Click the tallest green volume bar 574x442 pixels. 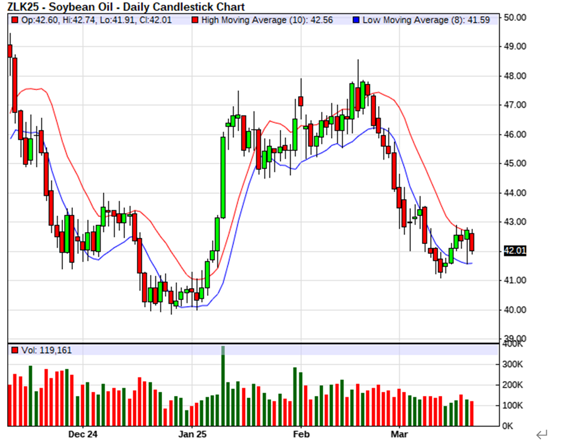(x=223, y=388)
